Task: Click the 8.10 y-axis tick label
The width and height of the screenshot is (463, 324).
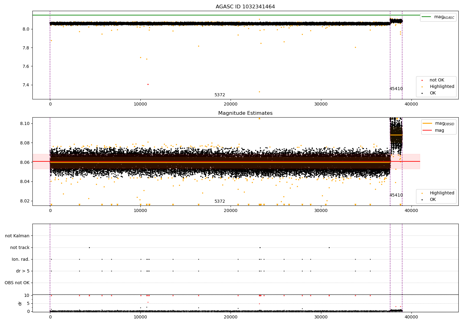Action: pyautogui.click(x=24, y=123)
